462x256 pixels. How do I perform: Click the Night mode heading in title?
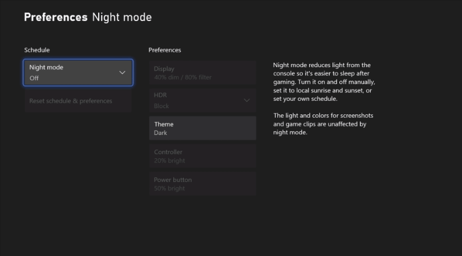coord(122,17)
